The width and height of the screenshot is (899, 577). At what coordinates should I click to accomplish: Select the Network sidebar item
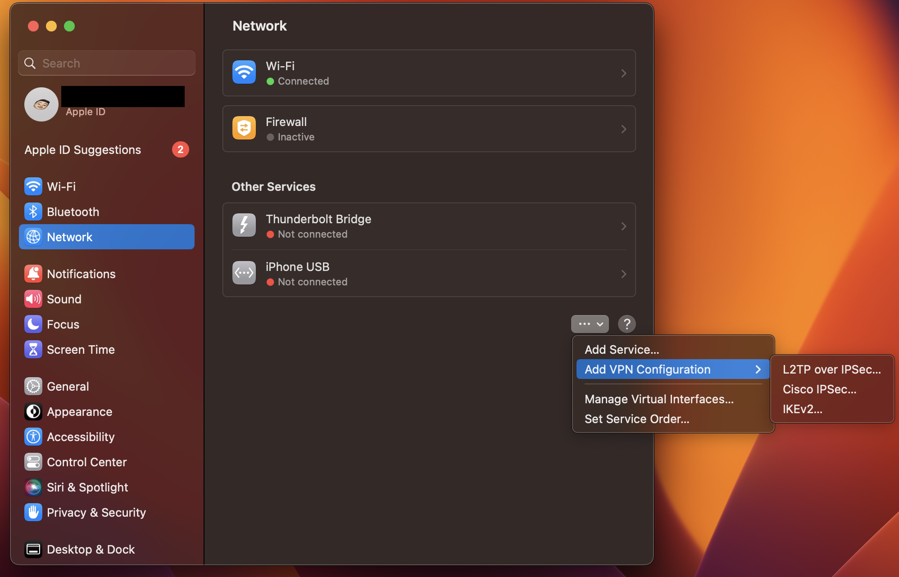[107, 237]
